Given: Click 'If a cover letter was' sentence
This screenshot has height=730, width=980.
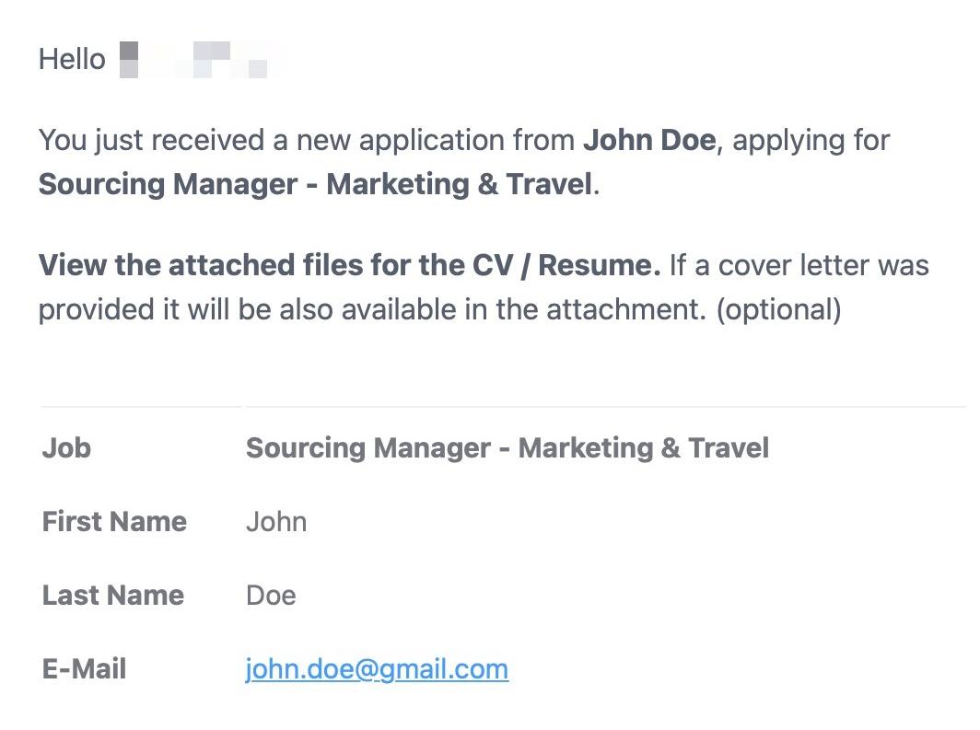Looking at the screenshot, I should click(x=799, y=265).
